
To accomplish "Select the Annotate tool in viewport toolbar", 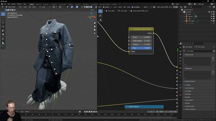I will tap(3, 39).
